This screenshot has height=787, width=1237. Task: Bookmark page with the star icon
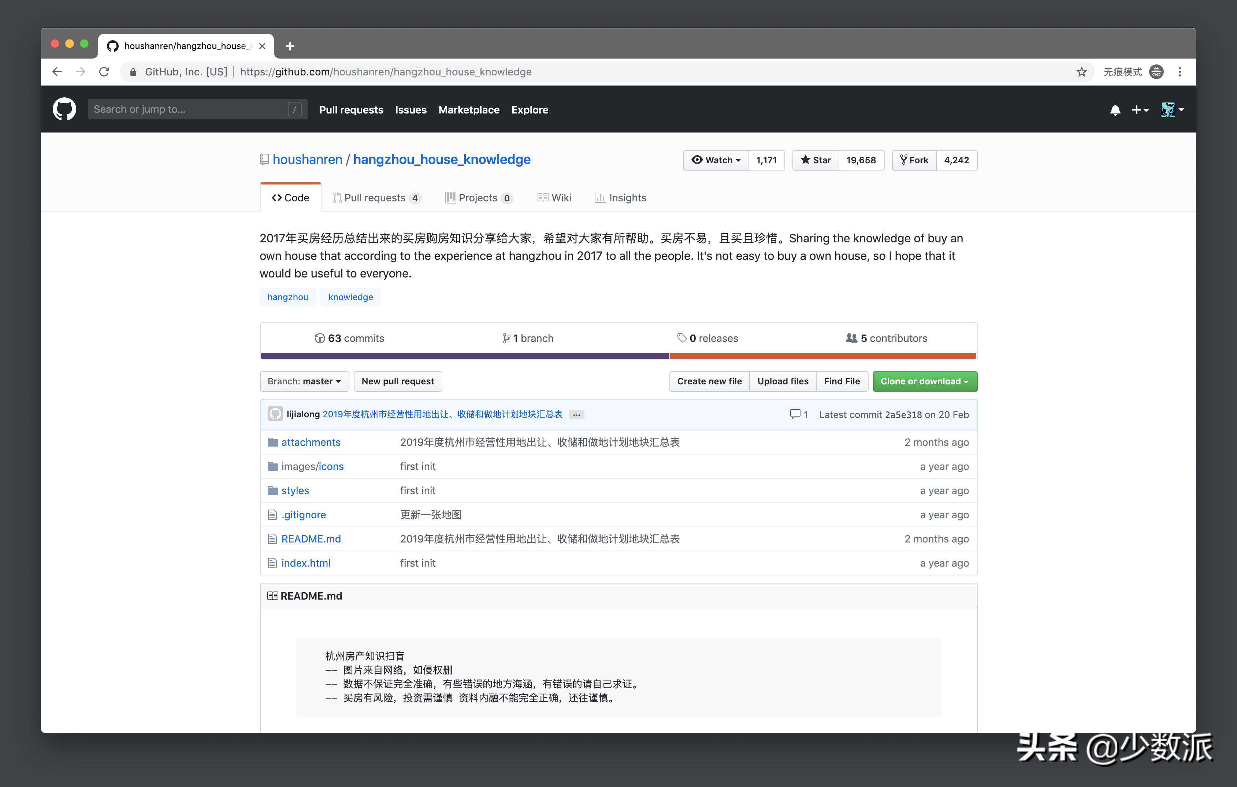click(1081, 72)
